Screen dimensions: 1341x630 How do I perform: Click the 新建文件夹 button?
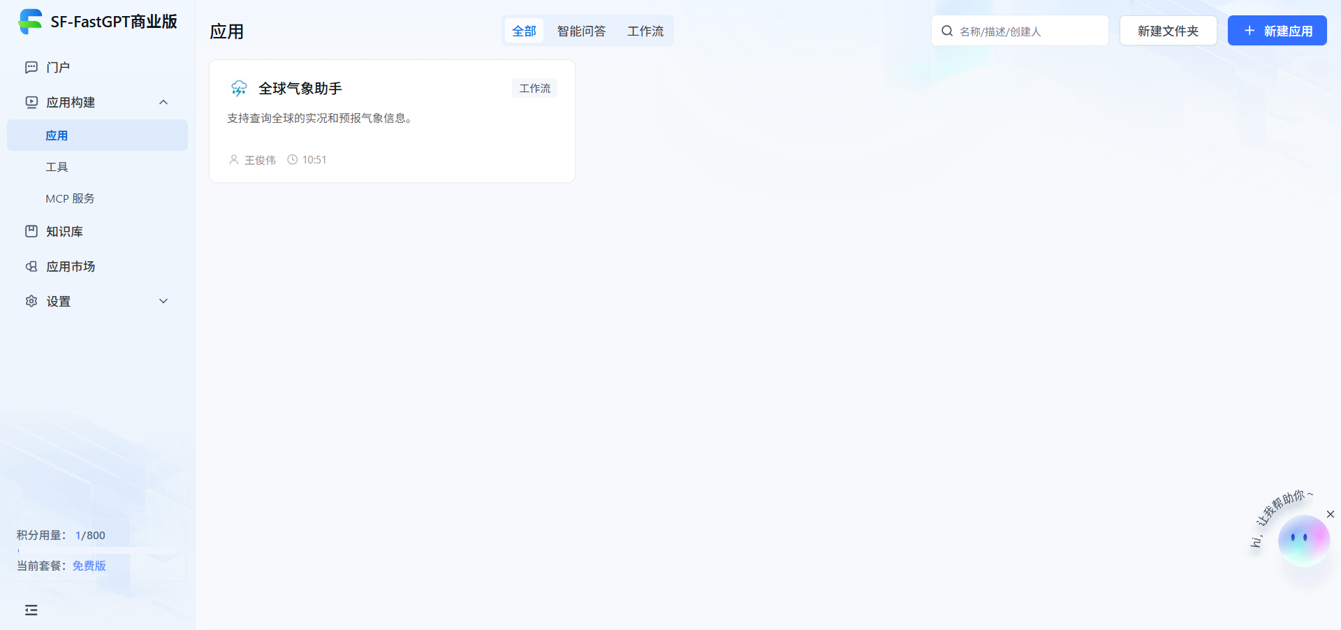click(1168, 31)
